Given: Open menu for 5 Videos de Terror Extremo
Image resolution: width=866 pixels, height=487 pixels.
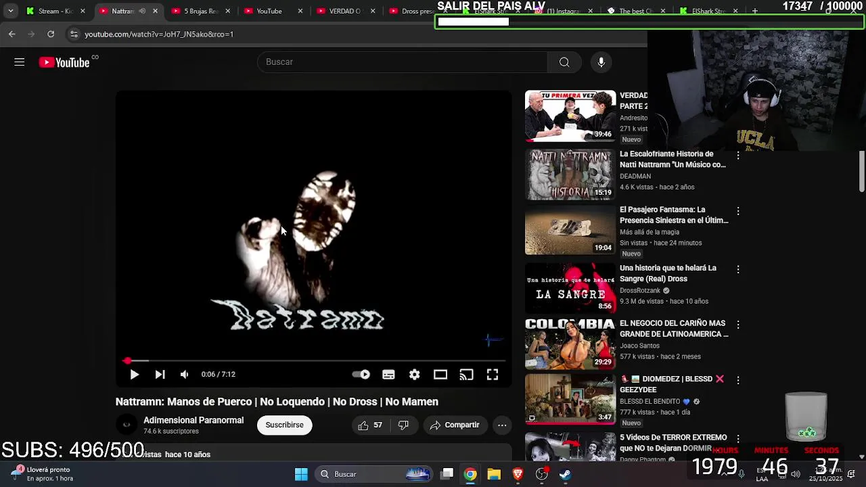Looking at the screenshot, I should (738, 438).
